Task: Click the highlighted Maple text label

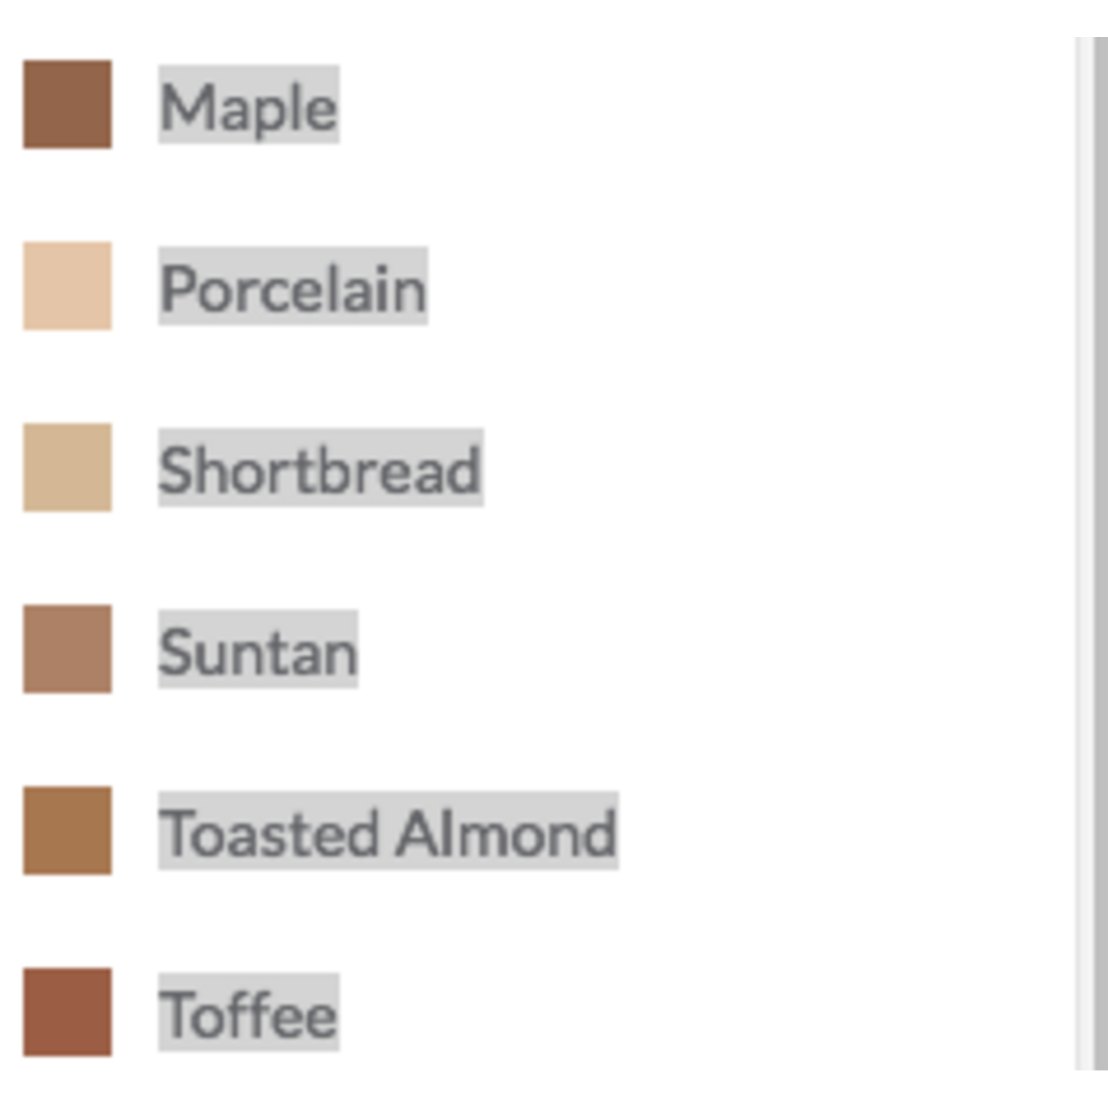Action: coord(249,105)
